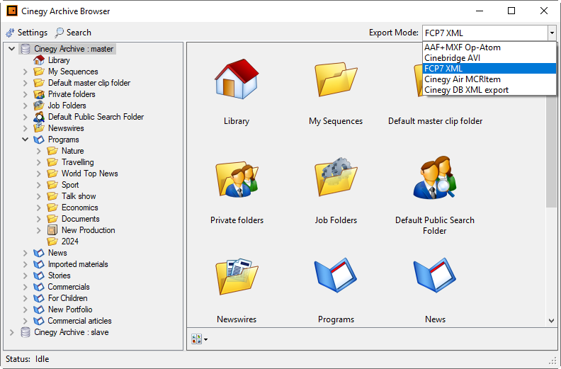Click the Default master clip folder label in content
Screen dimensions: 561x369
point(435,121)
